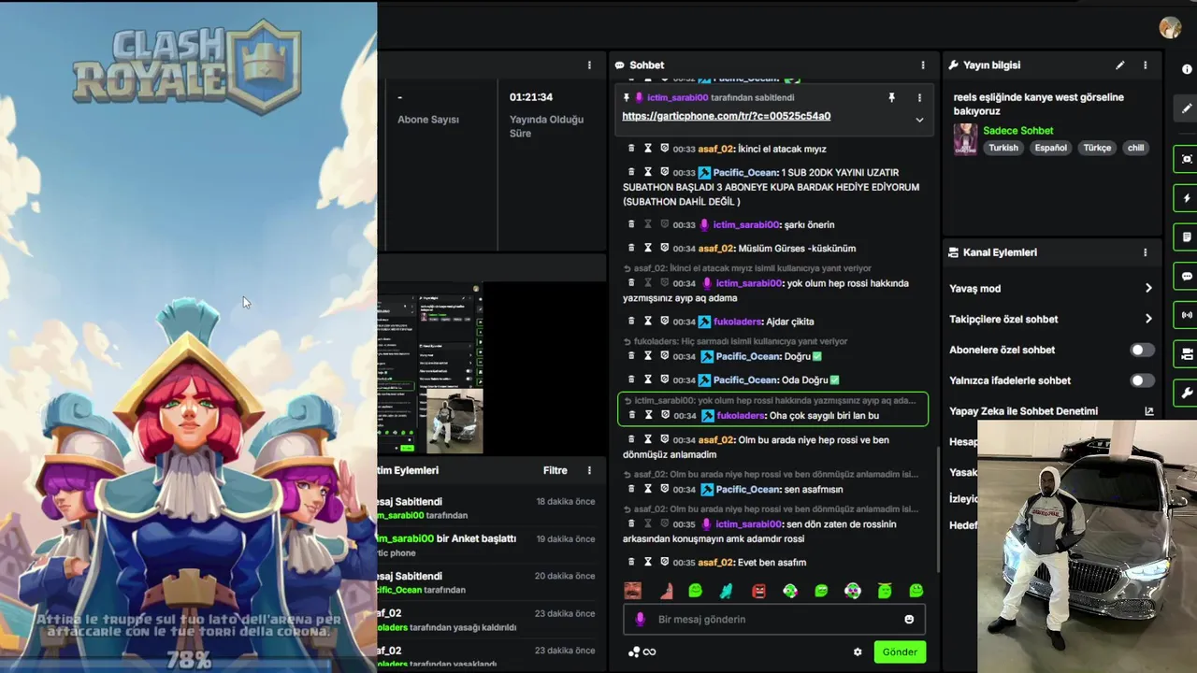Pick the red angry face emote
The height and width of the screenshot is (673, 1197).
pos(758,591)
